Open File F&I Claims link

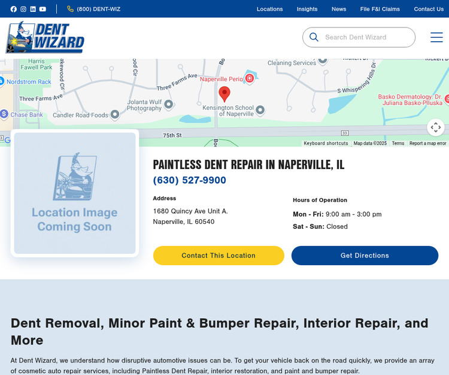click(x=380, y=9)
